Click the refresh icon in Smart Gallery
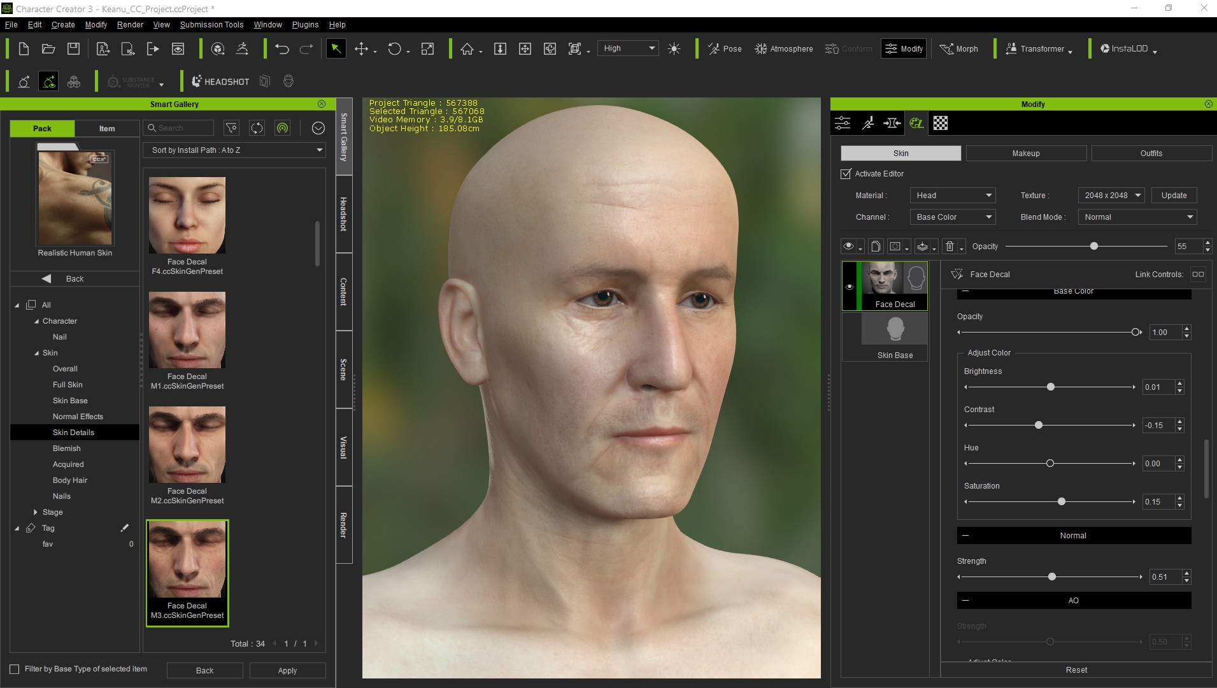Image resolution: width=1217 pixels, height=688 pixels. (x=257, y=128)
